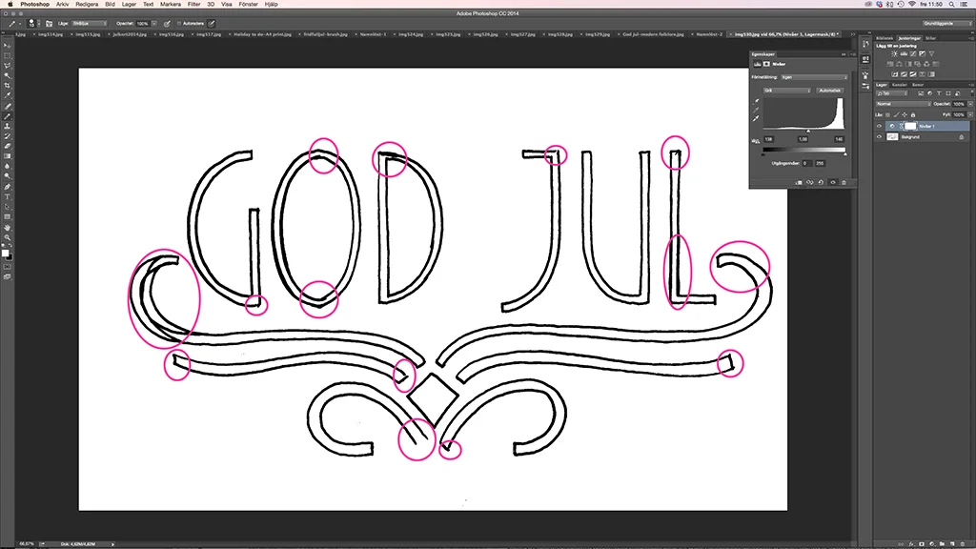The image size is (976, 549).
Task: Switch to the Stilar tab
Action: (930, 38)
